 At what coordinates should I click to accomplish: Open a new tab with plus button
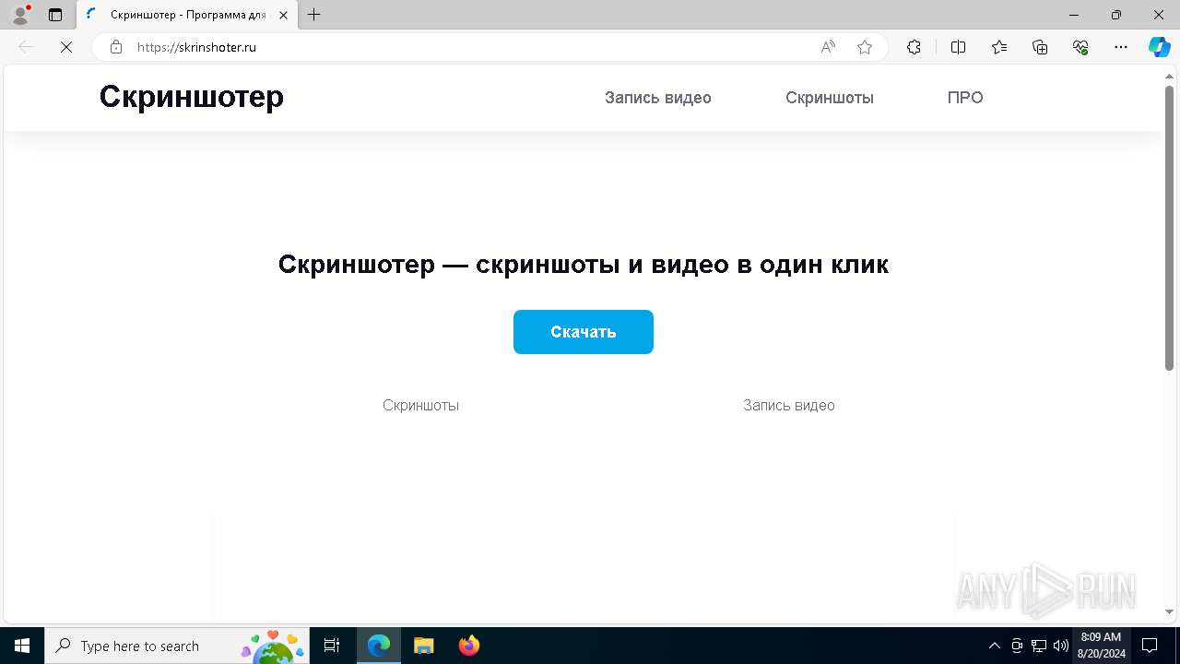coord(314,15)
